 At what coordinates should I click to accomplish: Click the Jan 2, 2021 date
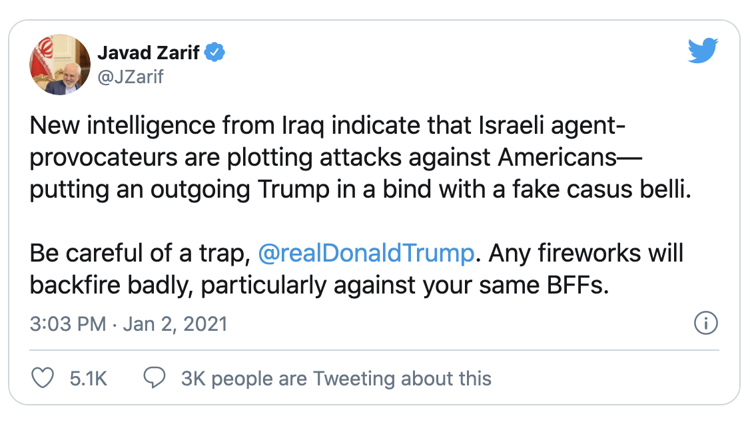(x=174, y=324)
